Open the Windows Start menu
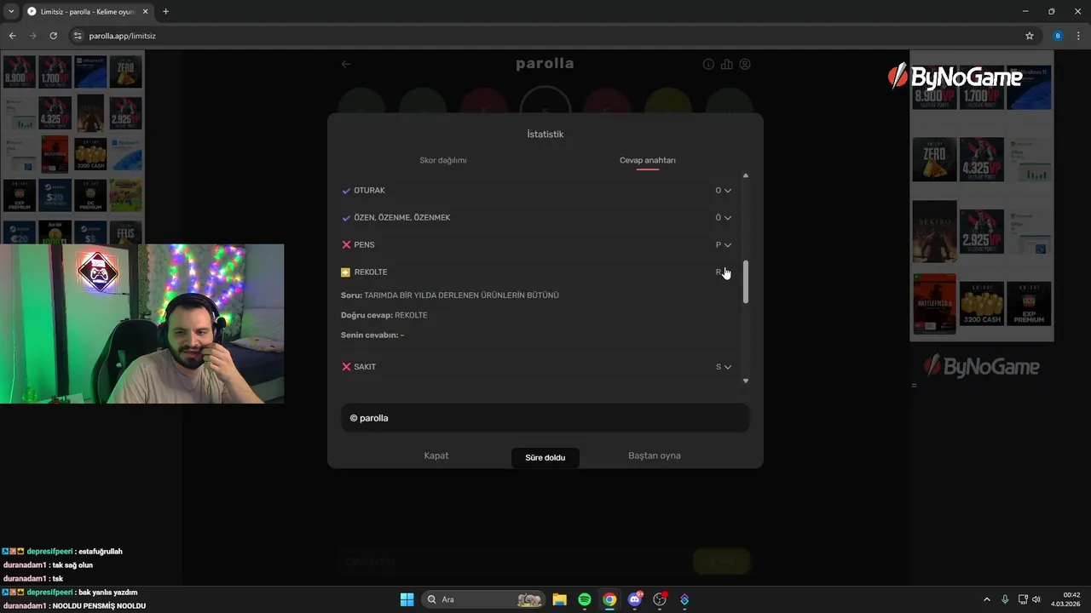The height and width of the screenshot is (613, 1091). click(407, 599)
